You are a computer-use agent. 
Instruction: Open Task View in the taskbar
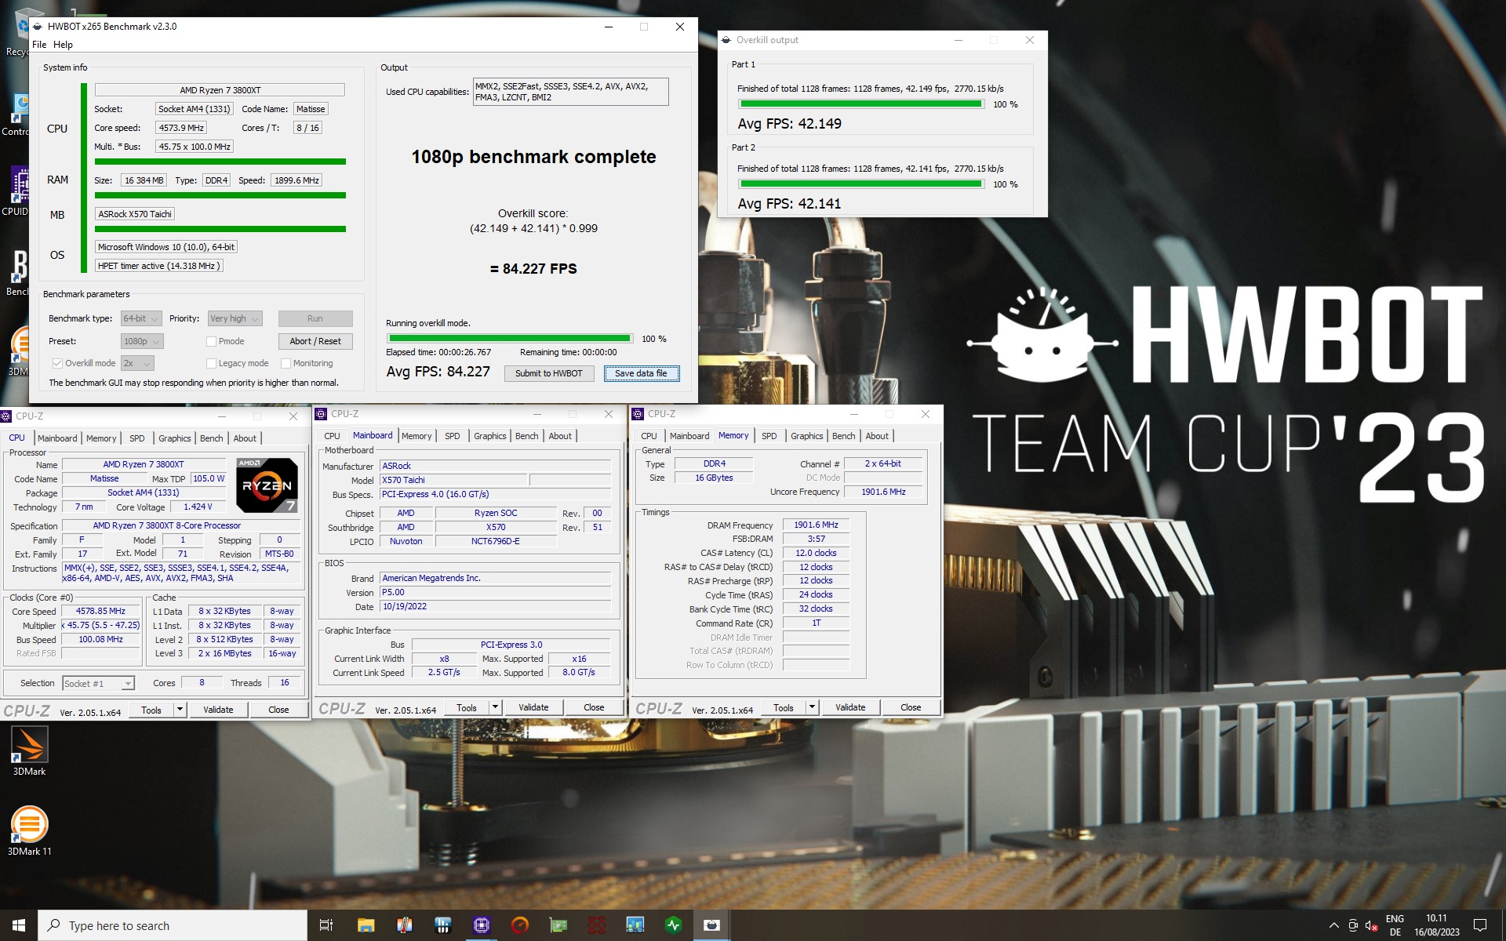326,925
